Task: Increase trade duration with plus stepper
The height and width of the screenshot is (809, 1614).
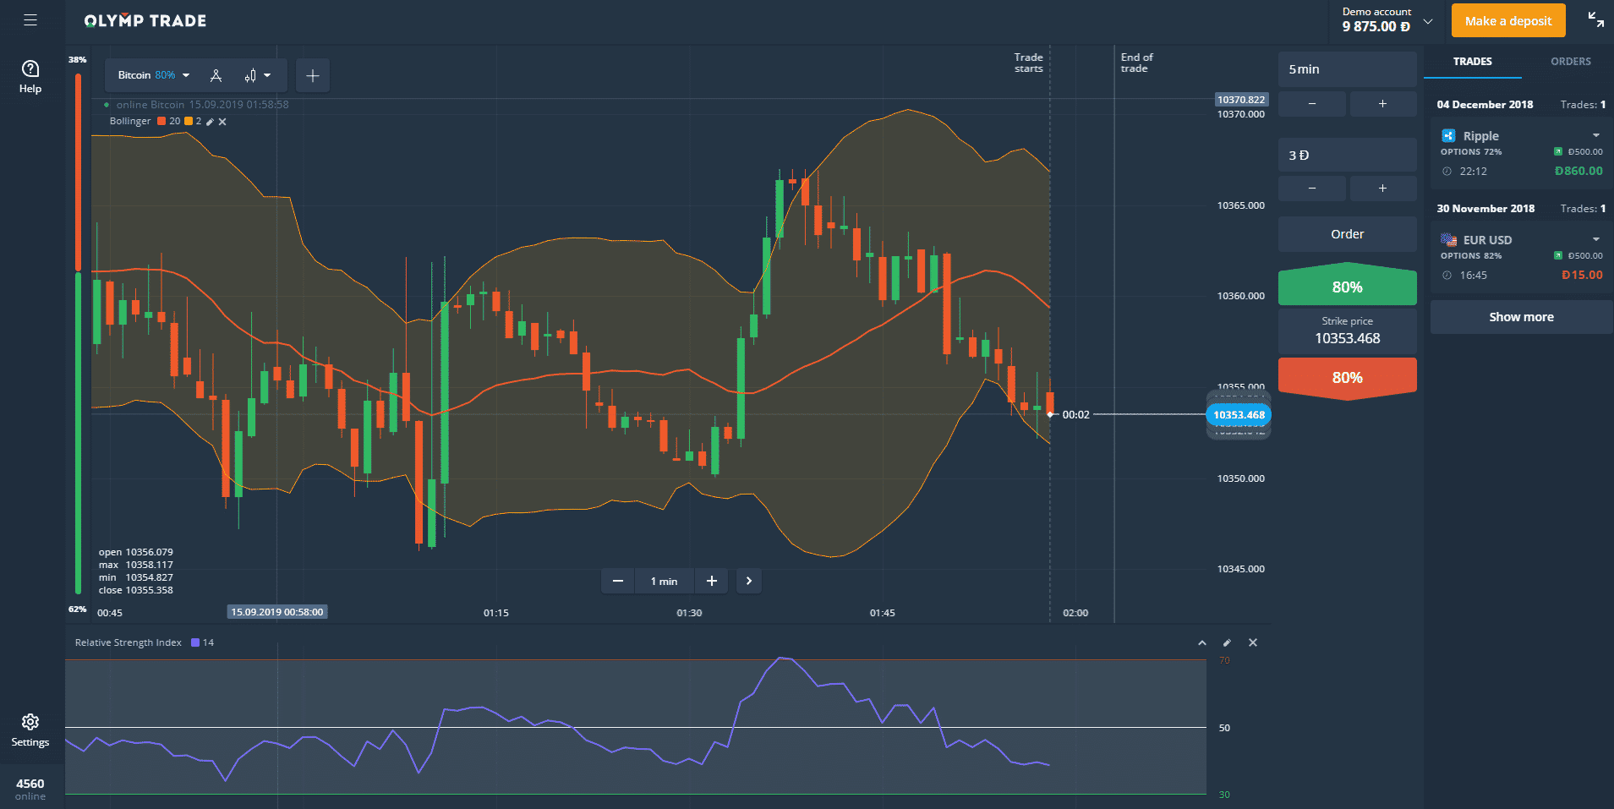Action: (x=1382, y=104)
